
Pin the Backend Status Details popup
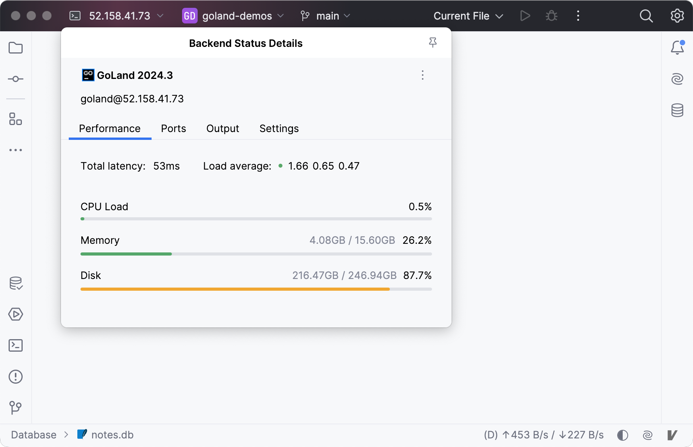tap(432, 43)
